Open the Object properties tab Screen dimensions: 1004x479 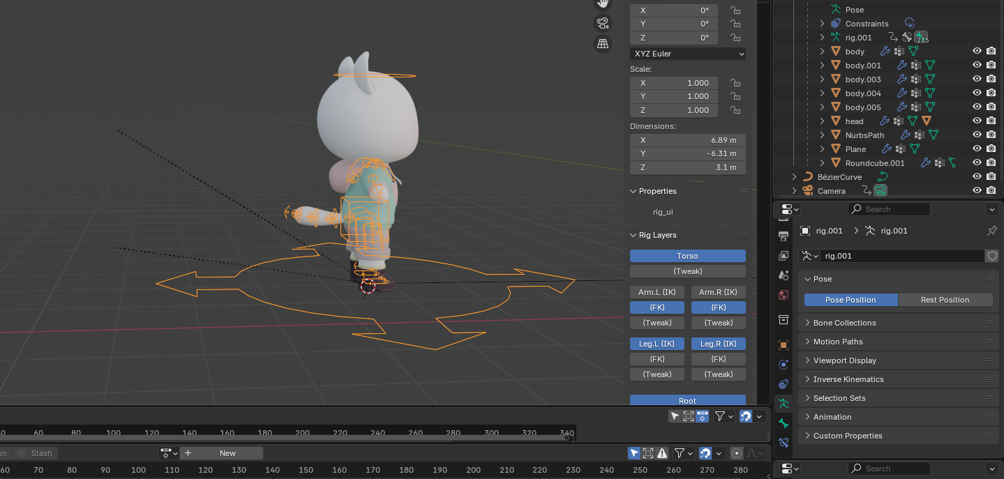[x=784, y=345]
